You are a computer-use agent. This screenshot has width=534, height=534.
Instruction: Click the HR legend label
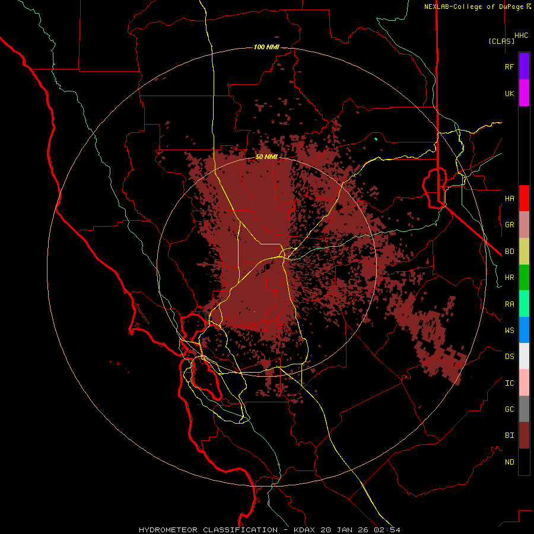point(510,278)
